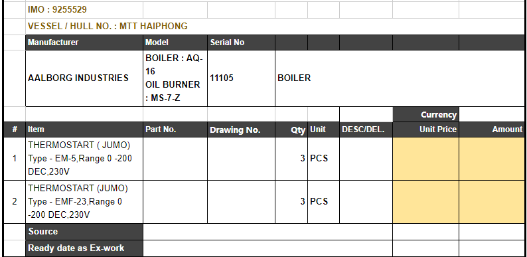Click the Ready date as Ex-work field
Viewport: 527px width, 257px height.
pos(267,248)
